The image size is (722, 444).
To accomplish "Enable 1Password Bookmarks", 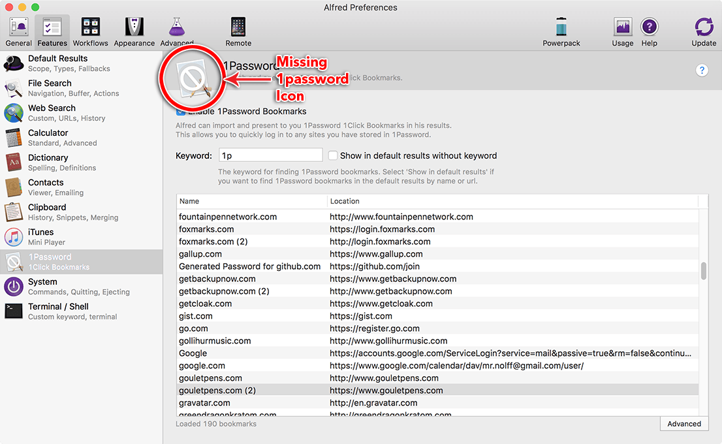I will tap(179, 111).
